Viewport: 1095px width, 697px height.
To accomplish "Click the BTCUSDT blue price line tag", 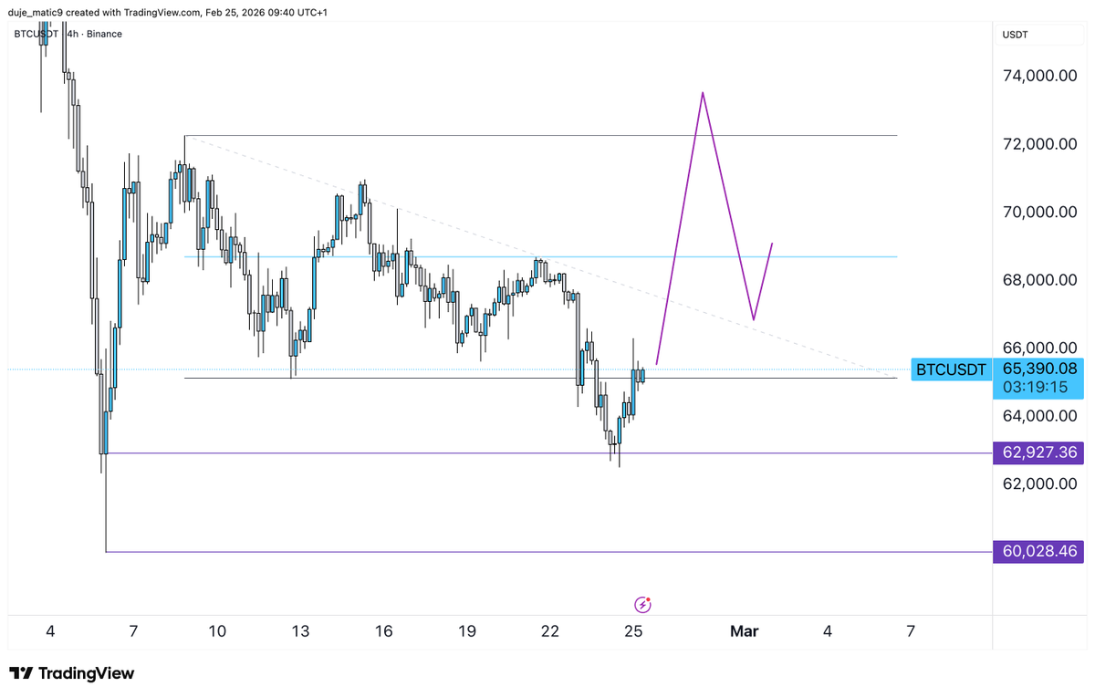I will pos(952,369).
